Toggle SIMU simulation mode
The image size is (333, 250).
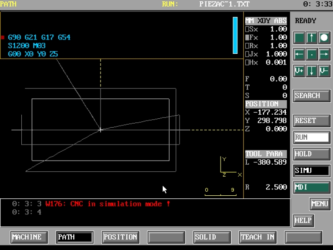coord(311,170)
